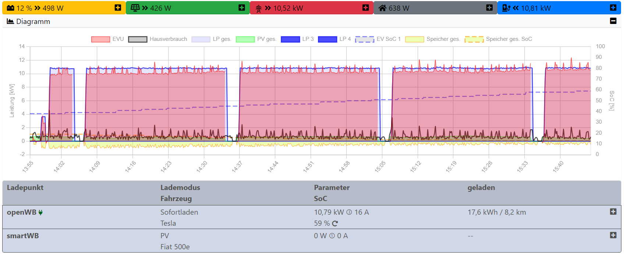624x257 pixels.
Task: Toggle PV ges. legend entry
Action: pyautogui.click(x=256, y=39)
